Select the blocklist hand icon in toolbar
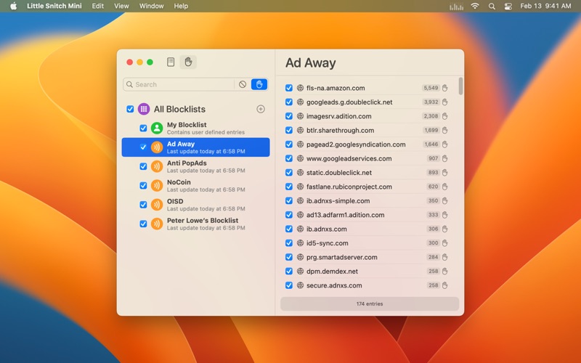 [x=188, y=62]
